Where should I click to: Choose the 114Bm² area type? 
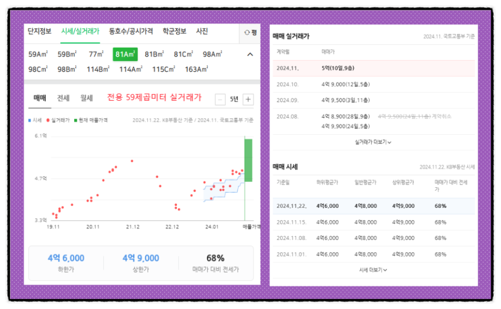(98, 69)
